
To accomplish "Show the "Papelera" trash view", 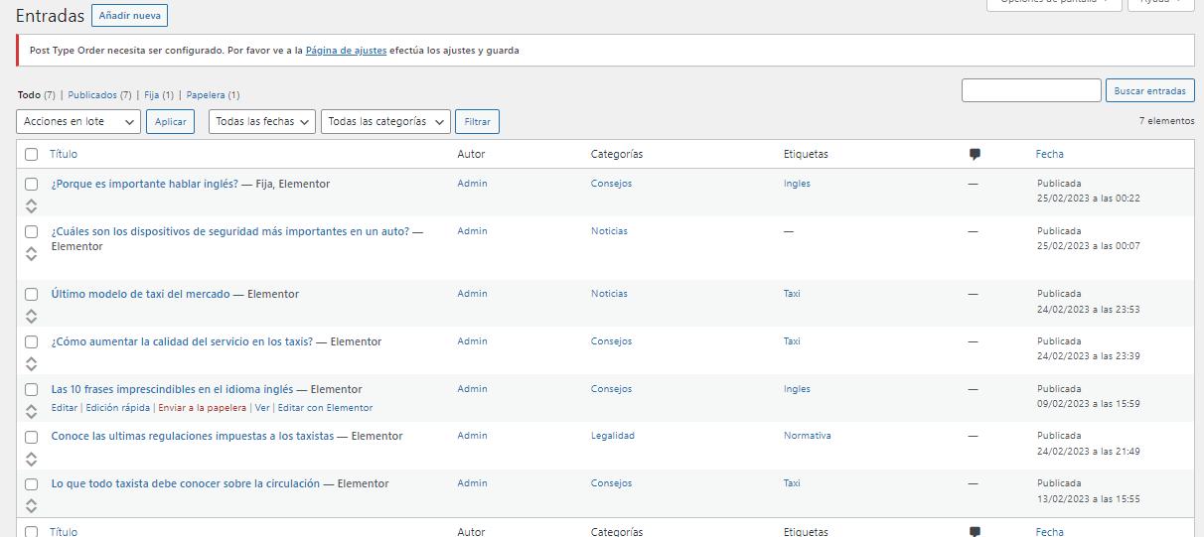I will click(206, 95).
